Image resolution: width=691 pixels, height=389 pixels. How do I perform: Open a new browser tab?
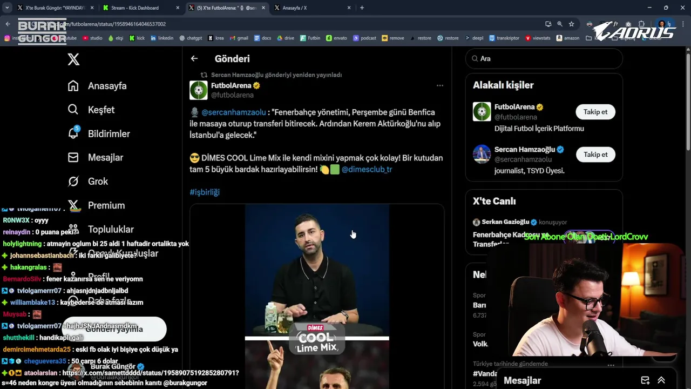[362, 8]
